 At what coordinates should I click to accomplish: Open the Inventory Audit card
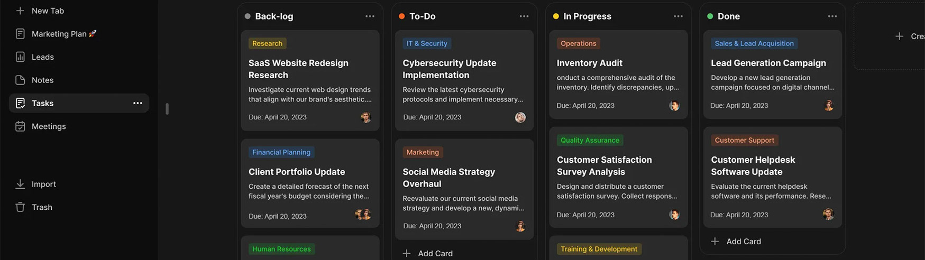(589, 63)
